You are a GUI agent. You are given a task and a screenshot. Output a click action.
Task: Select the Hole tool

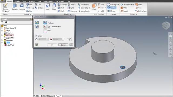[x=48, y=7]
